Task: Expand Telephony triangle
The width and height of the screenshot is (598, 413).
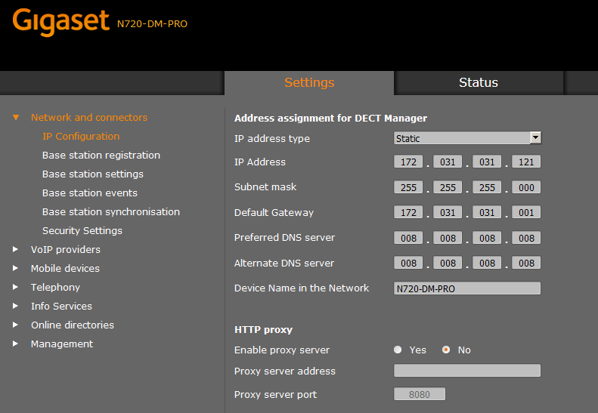Action: coord(15,287)
